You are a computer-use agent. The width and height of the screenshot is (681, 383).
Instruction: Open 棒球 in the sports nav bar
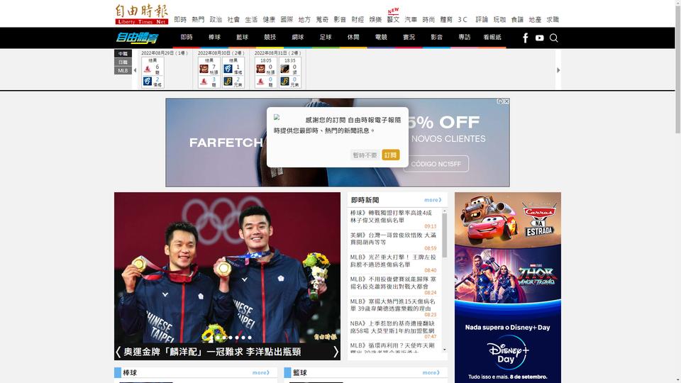point(214,38)
